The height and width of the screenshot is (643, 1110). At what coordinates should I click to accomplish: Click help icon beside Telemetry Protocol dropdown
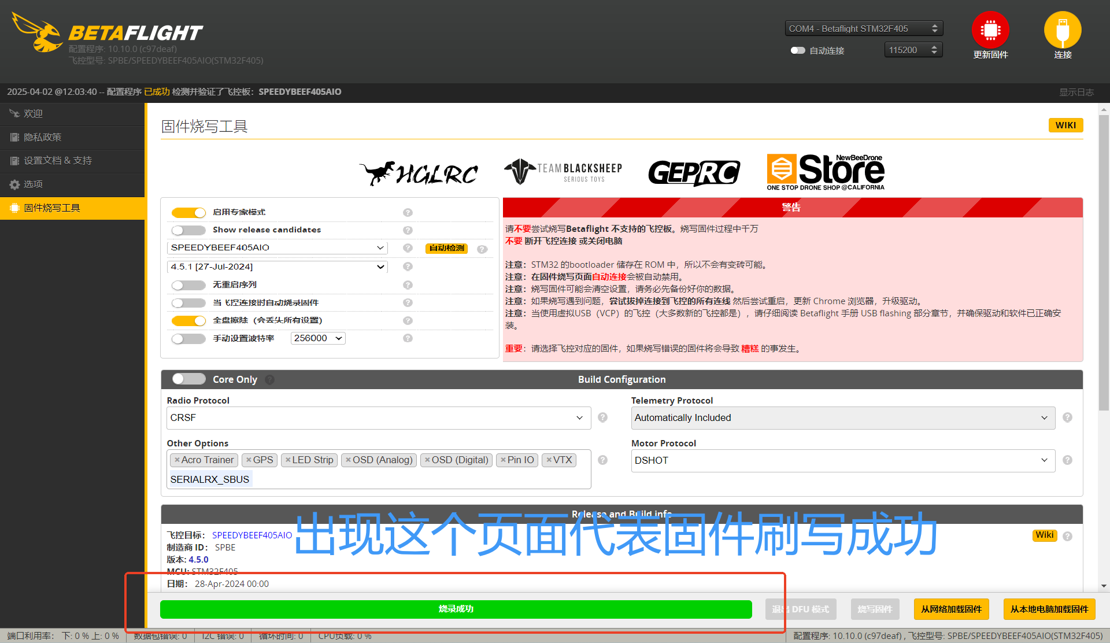pos(1067,417)
